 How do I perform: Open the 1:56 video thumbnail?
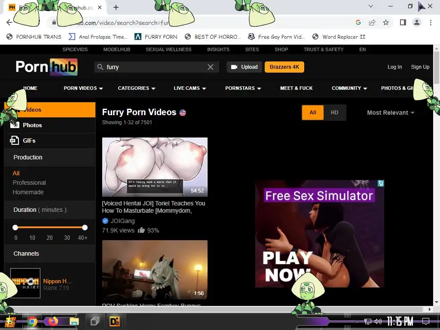click(x=155, y=270)
